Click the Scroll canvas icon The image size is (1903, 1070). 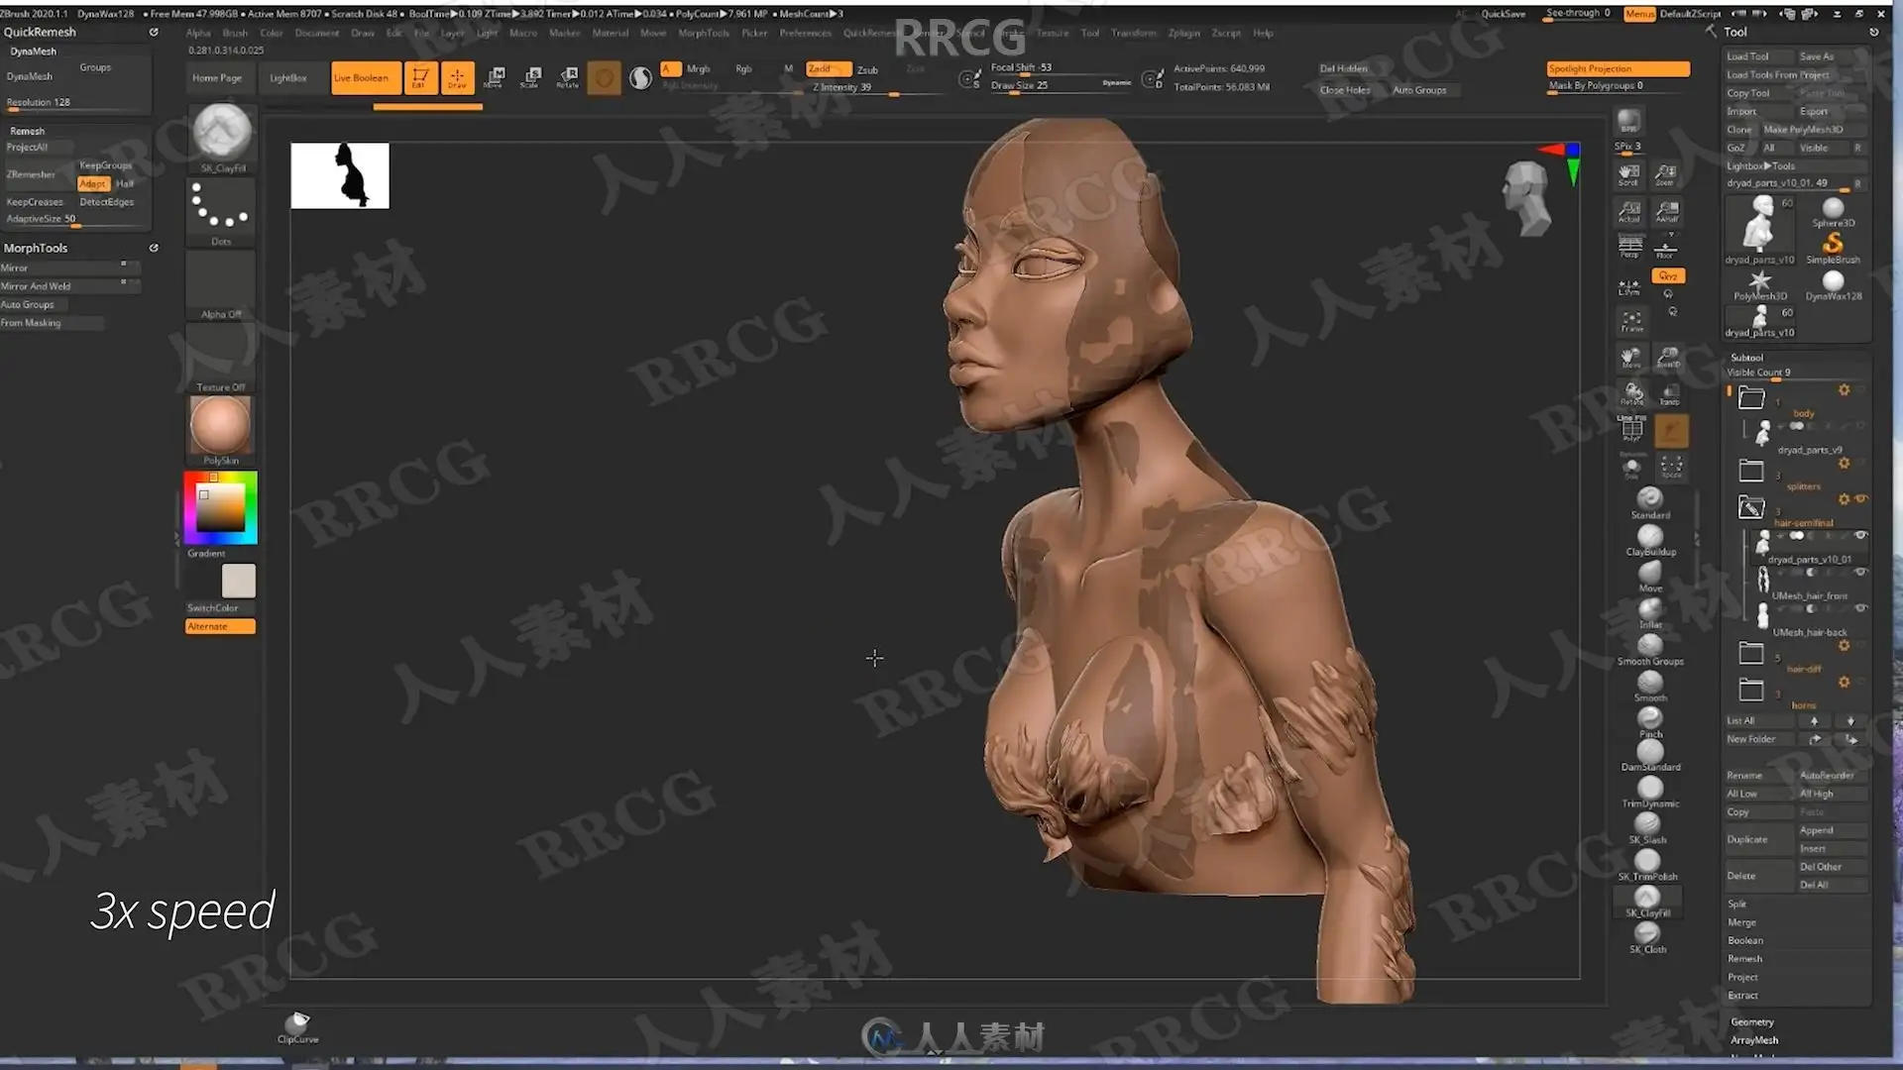[x=1628, y=175]
